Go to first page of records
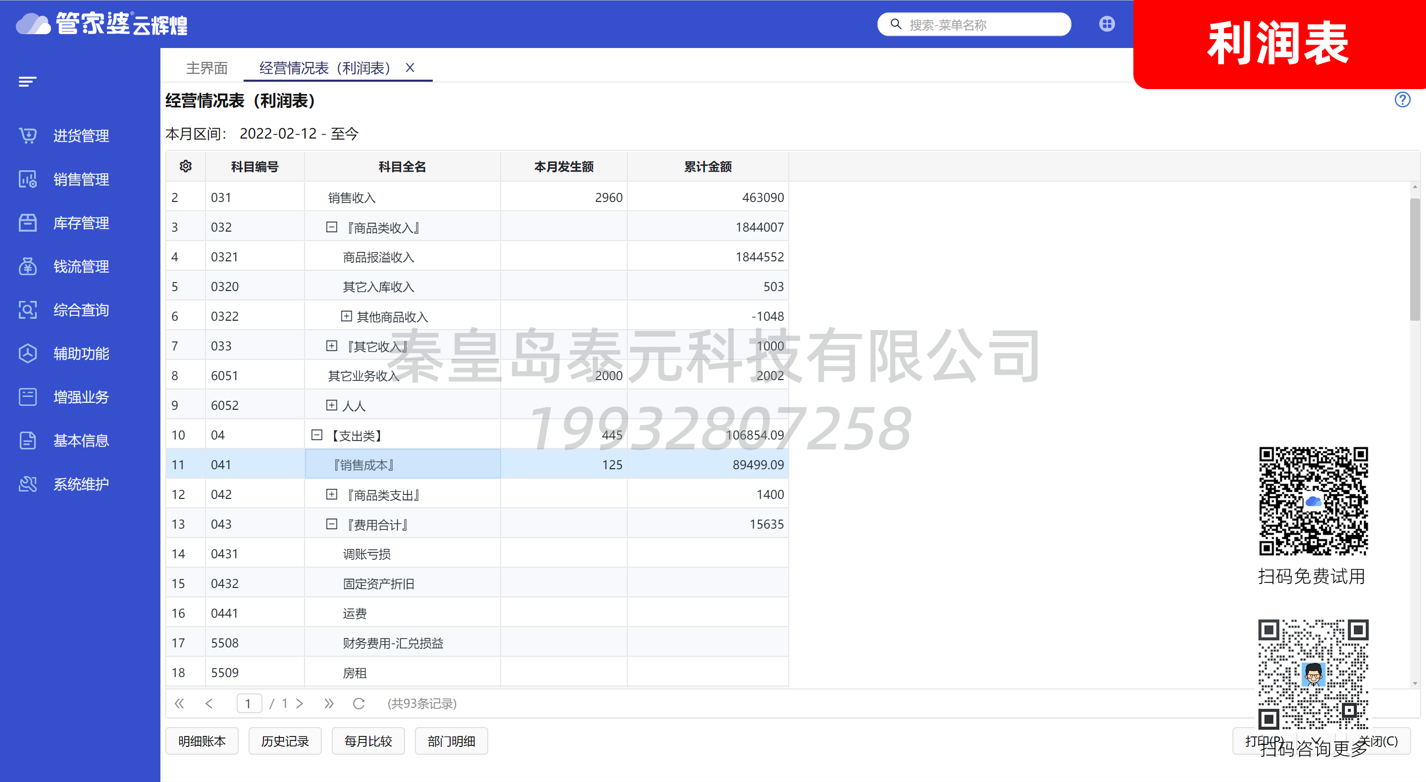1426x782 pixels. tap(179, 703)
